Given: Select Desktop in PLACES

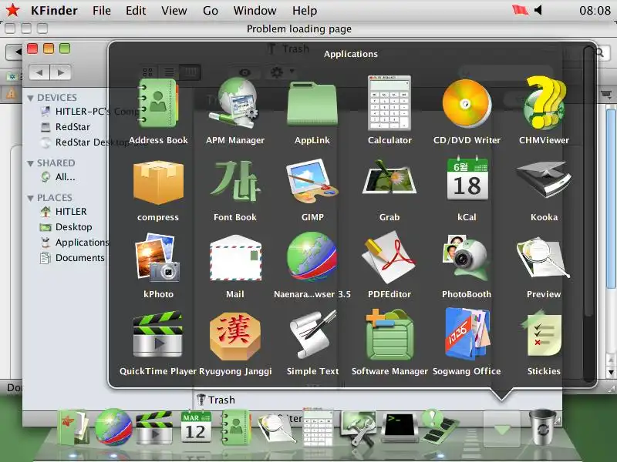Looking at the screenshot, I should (66, 227).
